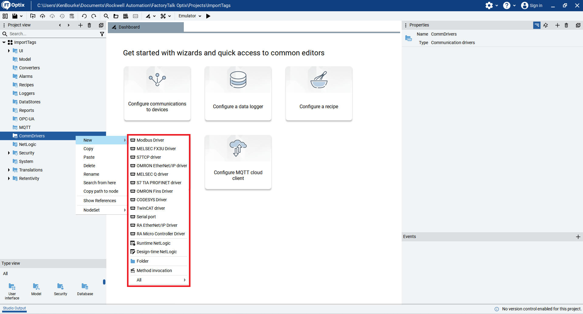Click the code tag icon in toolbar

tap(135, 16)
